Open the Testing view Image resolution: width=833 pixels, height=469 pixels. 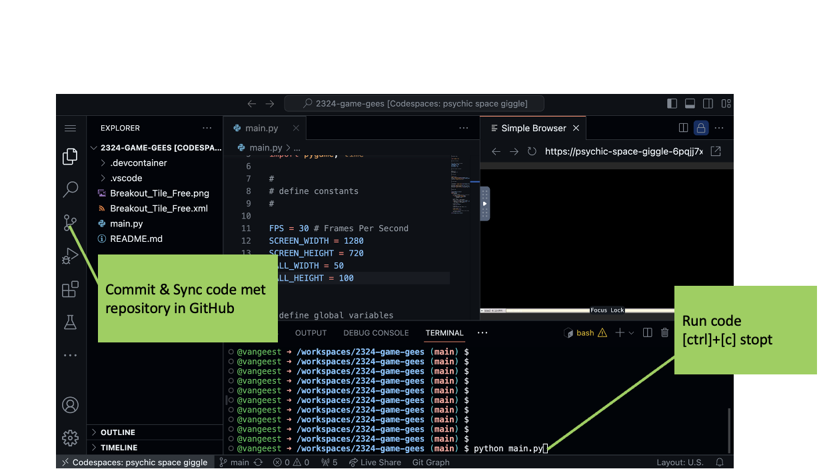[70, 322]
